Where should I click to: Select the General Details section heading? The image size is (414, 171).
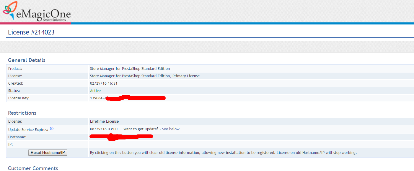[x=27, y=60]
